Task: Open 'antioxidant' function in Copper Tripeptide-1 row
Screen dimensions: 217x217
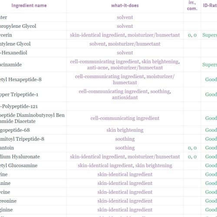Action: (x=125, y=98)
